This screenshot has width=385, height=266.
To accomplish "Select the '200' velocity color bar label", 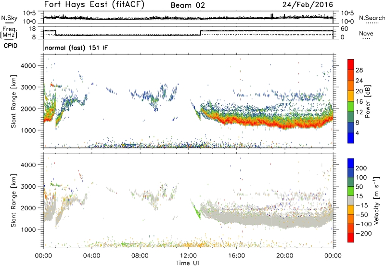I will pyautogui.click(x=361, y=168).
